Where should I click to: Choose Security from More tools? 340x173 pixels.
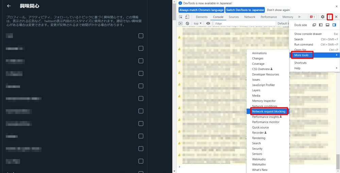point(268,149)
